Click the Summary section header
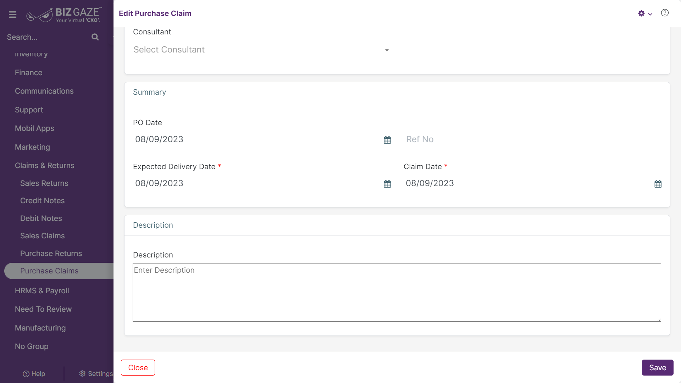The width and height of the screenshot is (681, 383). (x=149, y=92)
